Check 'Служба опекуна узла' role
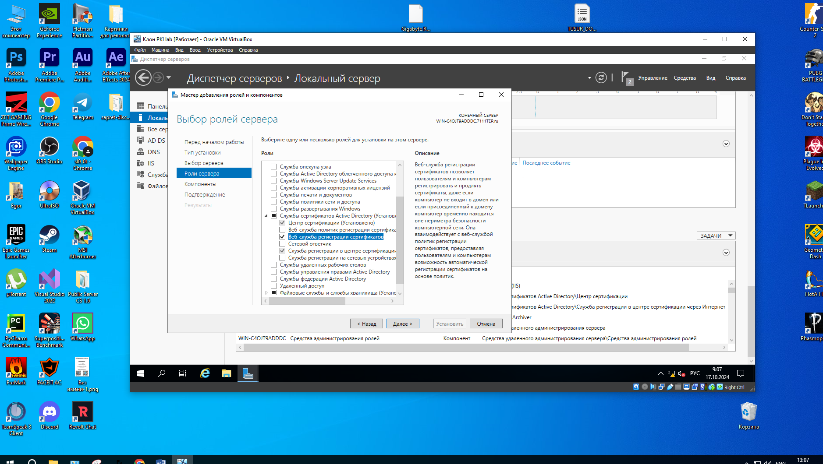823x464 pixels. (x=274, y=167)
